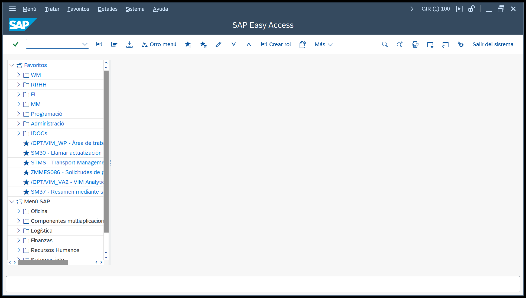Expand the RRHH folder
This screenshot has width=526, height=298.
coord(18,85)
